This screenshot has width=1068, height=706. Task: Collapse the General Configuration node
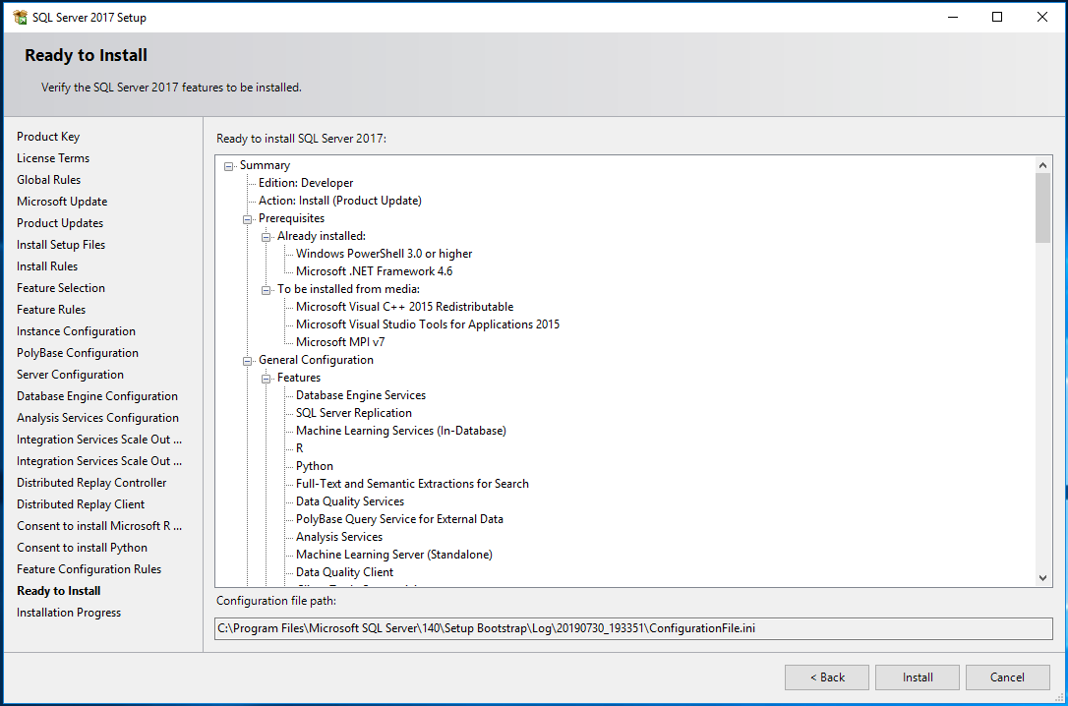[x=248, y=361]
